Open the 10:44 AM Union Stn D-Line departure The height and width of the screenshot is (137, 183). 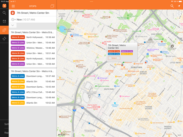coord(33,43)
